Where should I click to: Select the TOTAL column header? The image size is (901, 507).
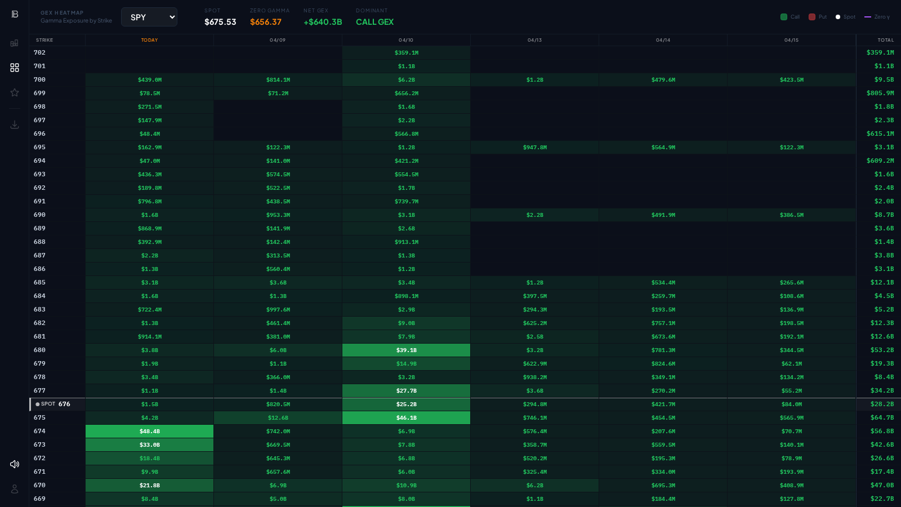tap(885, 40)
